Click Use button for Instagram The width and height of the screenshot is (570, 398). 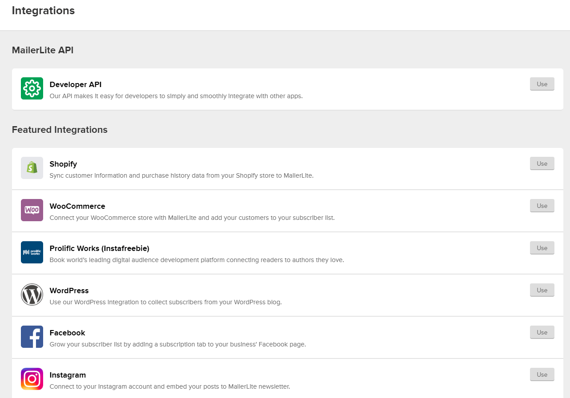(542, 374)
